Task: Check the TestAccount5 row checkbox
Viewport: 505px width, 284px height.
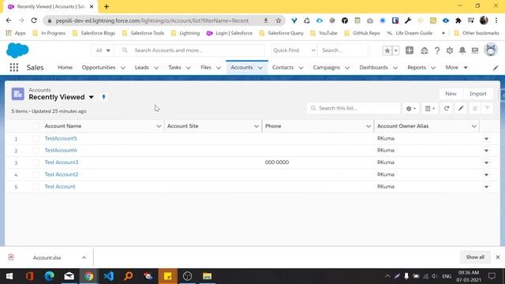Action: point(35,139)
